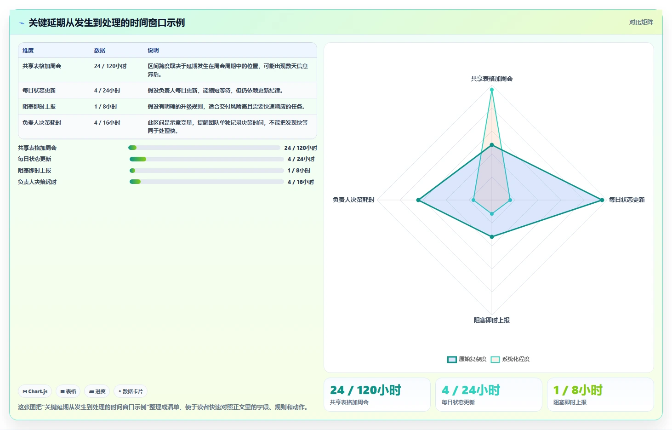
Task: Click progress row label 阻塞即时上报
Action: point(34,171)
